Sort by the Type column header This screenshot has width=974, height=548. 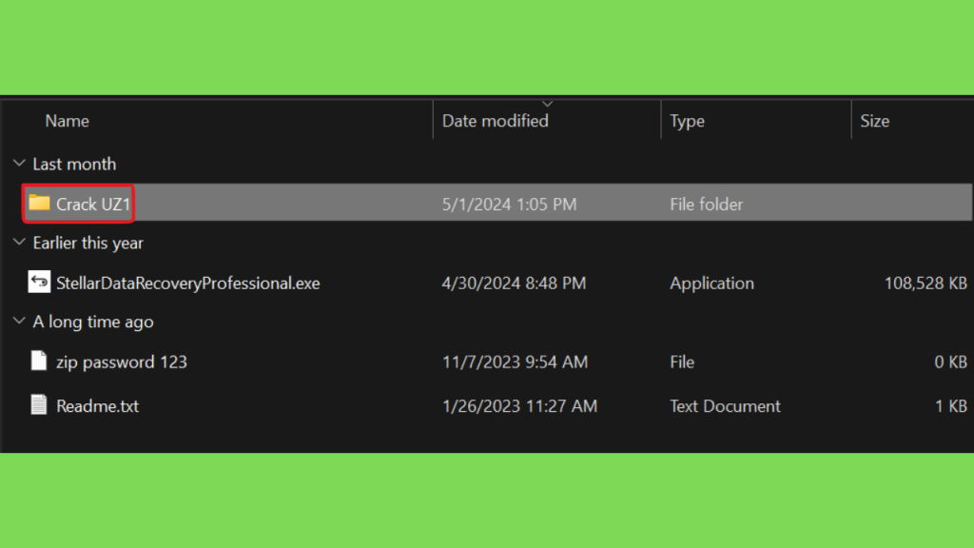tap(687, 121)
